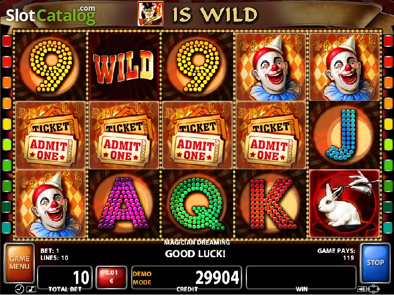Click the rabbit in hat symbol
394x295 pixels.
click(344, 203)
